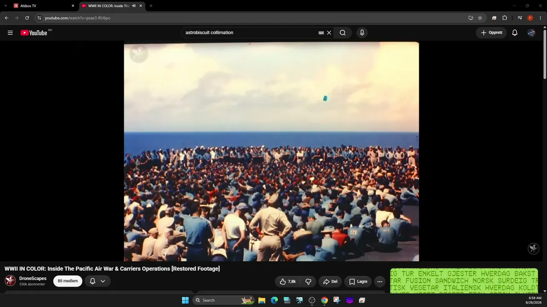Click the Windows taskbar Search box

tap(224, 300)
